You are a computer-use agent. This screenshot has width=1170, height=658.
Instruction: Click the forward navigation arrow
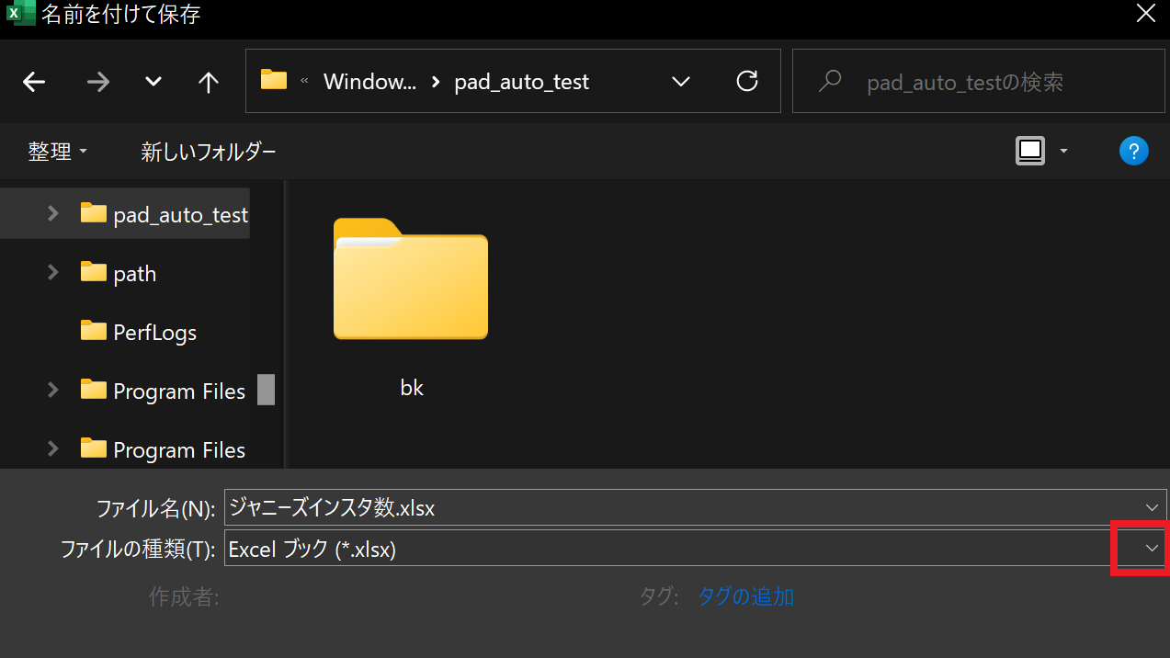97,82
